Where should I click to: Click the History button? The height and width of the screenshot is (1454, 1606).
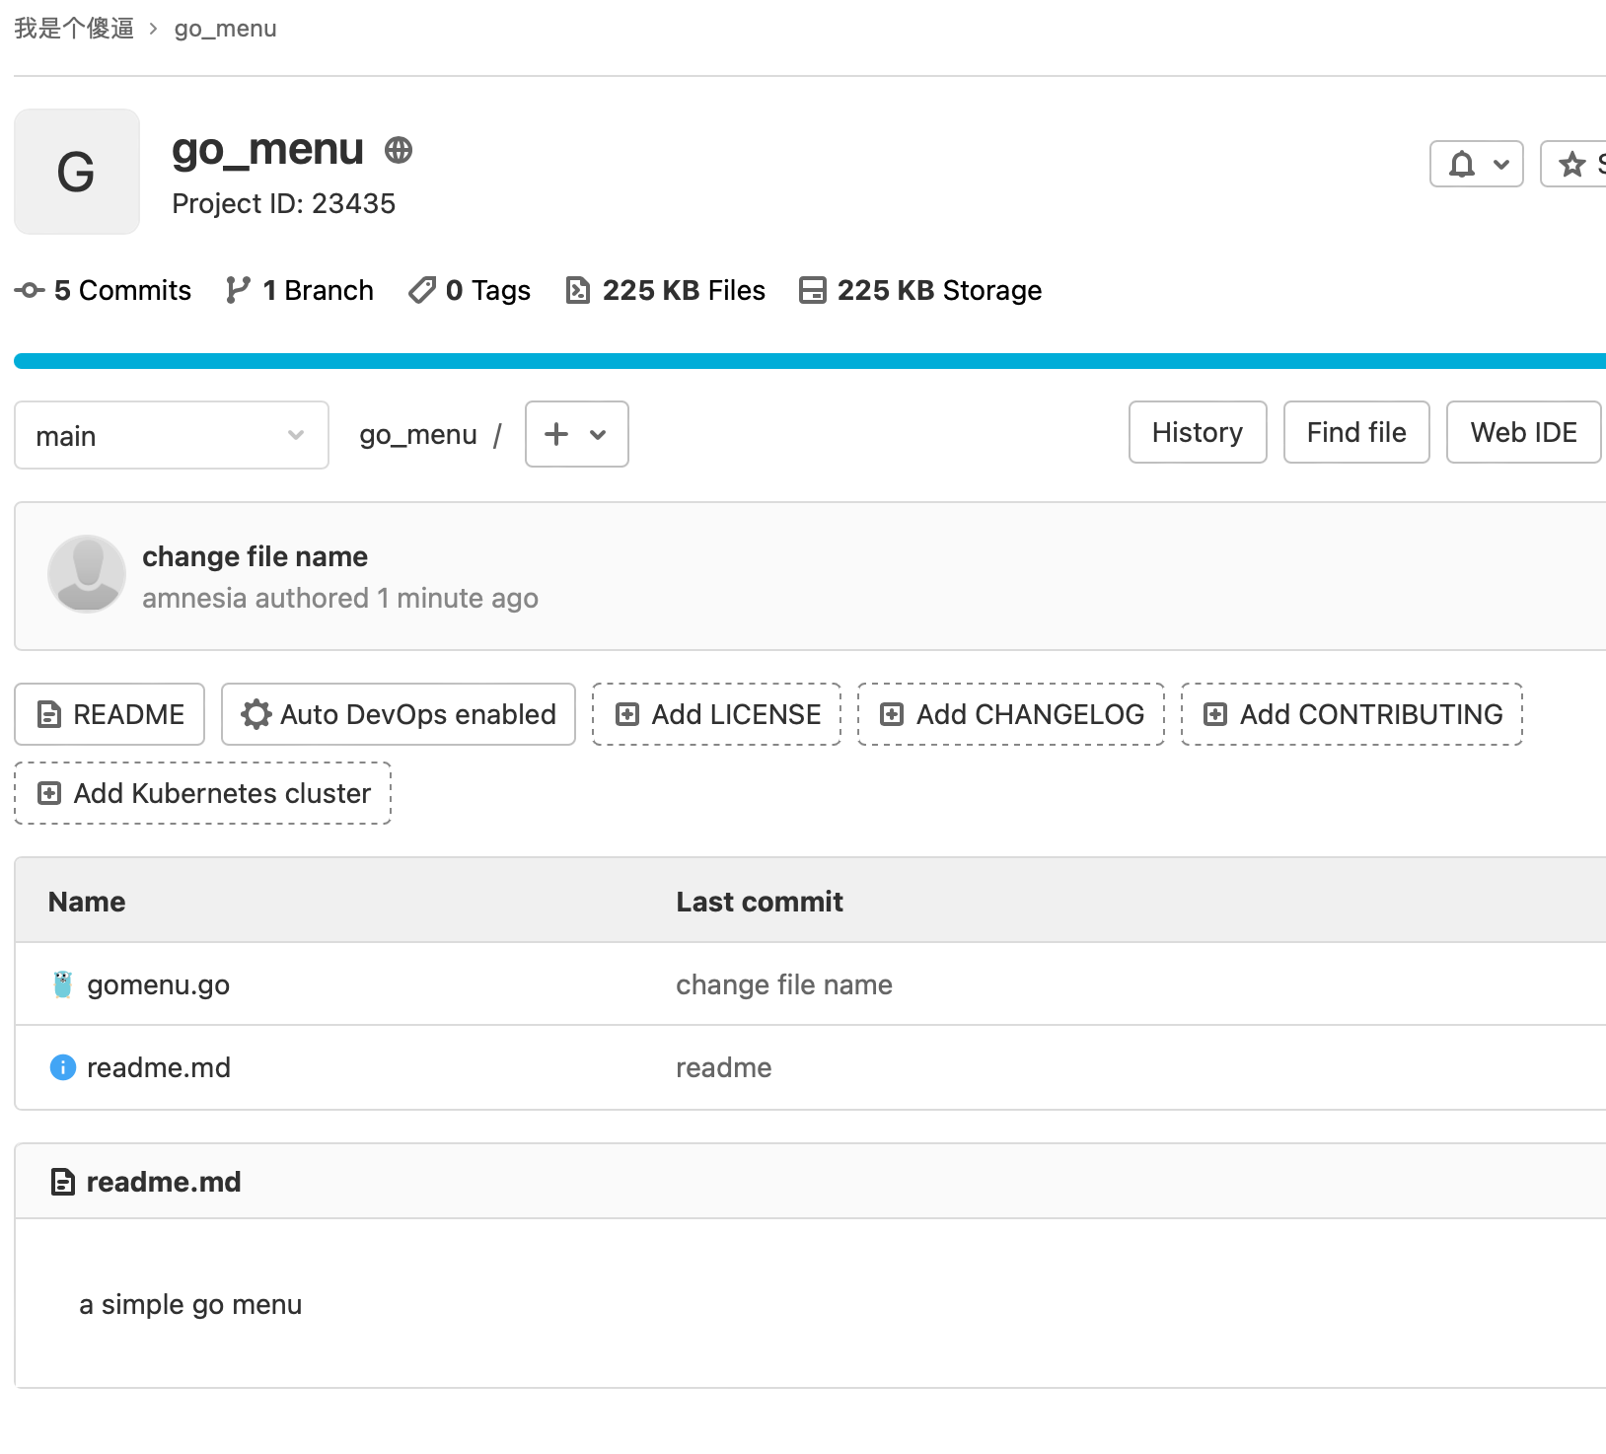tap(1197, 432)
